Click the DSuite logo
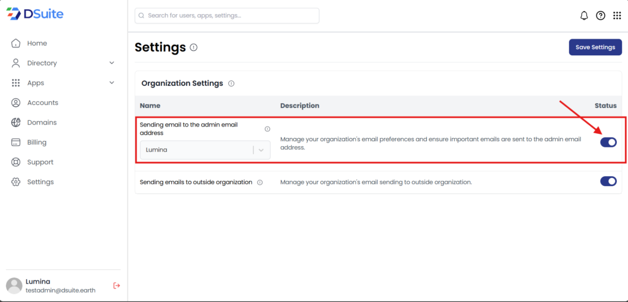628x302 pixels. [35, 14]
